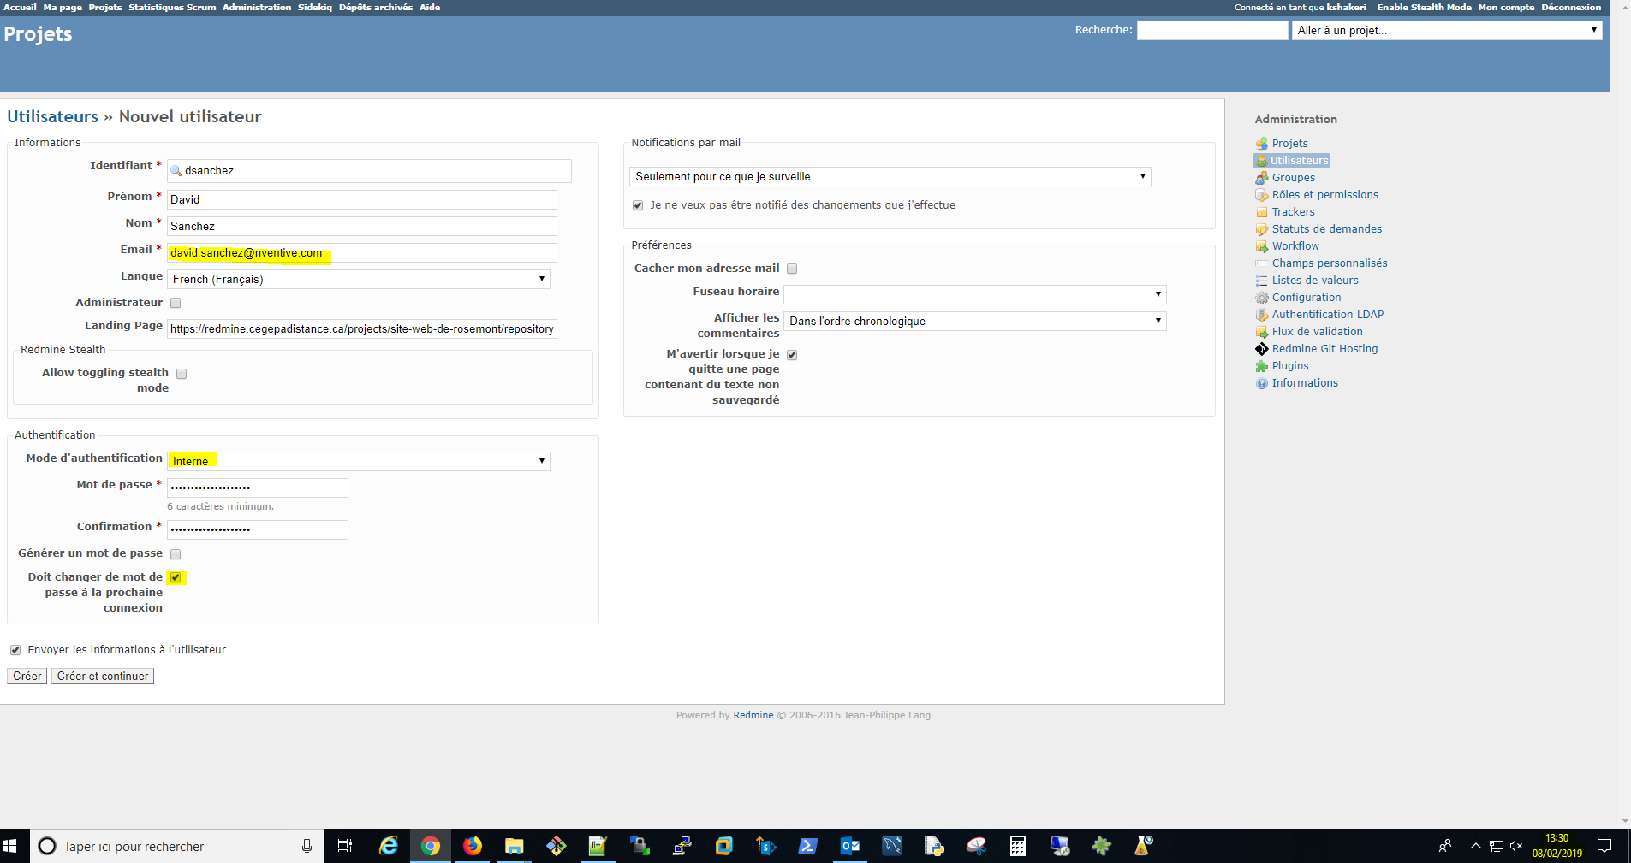The image size is (1631, 863).
Task: Click the Authentification LDAP icon
Action: tap(1261, 315)
